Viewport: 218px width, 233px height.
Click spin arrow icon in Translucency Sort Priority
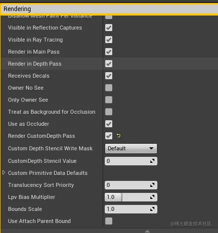coord(152,185)
